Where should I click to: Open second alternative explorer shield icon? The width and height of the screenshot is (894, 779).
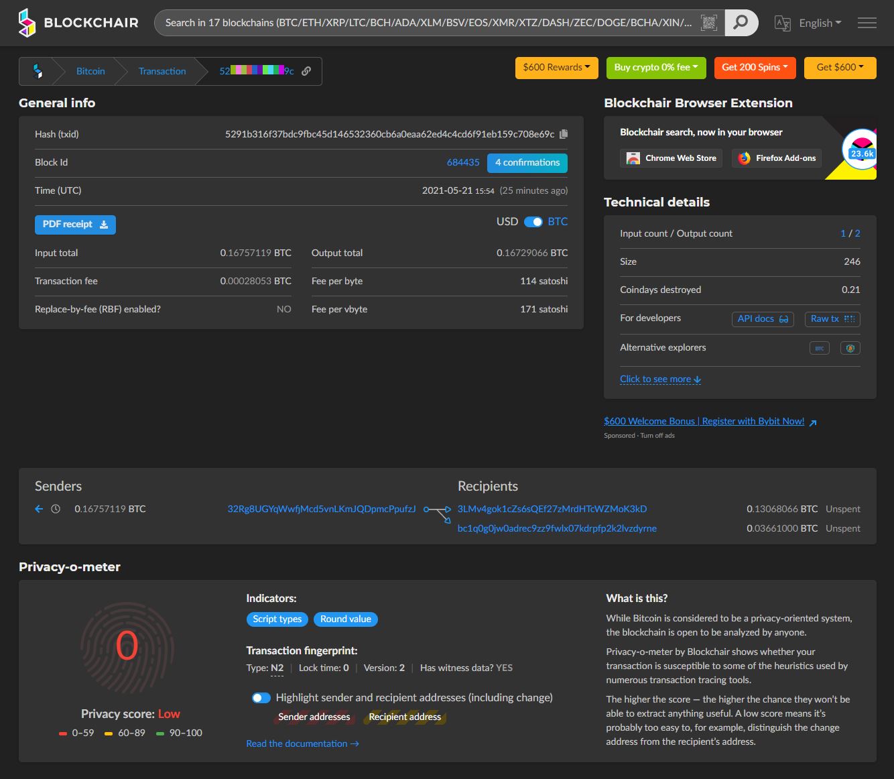850,348
